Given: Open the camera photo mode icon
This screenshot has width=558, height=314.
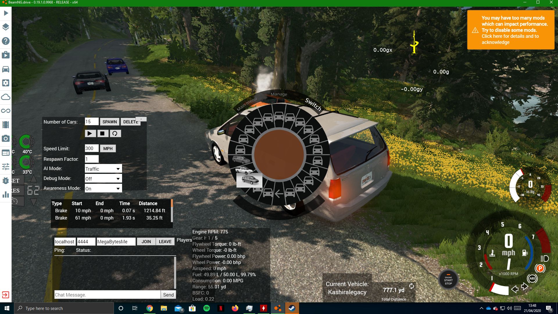Looking at the screenshot, I should (x=5, y=139).
